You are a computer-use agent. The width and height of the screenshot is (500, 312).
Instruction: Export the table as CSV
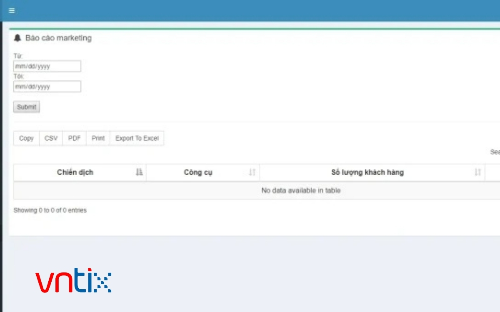51,139
